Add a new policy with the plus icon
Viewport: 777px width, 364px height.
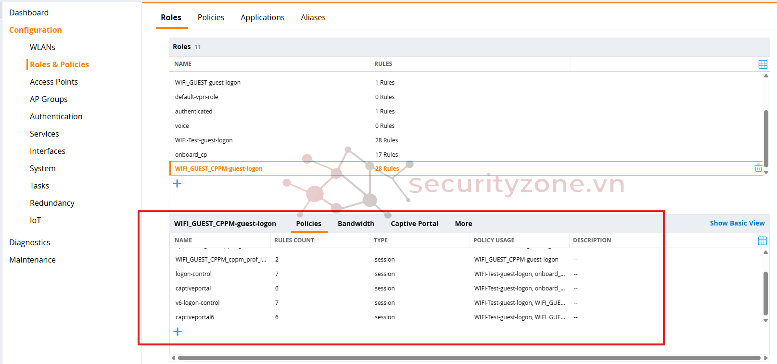pos(178,332)
